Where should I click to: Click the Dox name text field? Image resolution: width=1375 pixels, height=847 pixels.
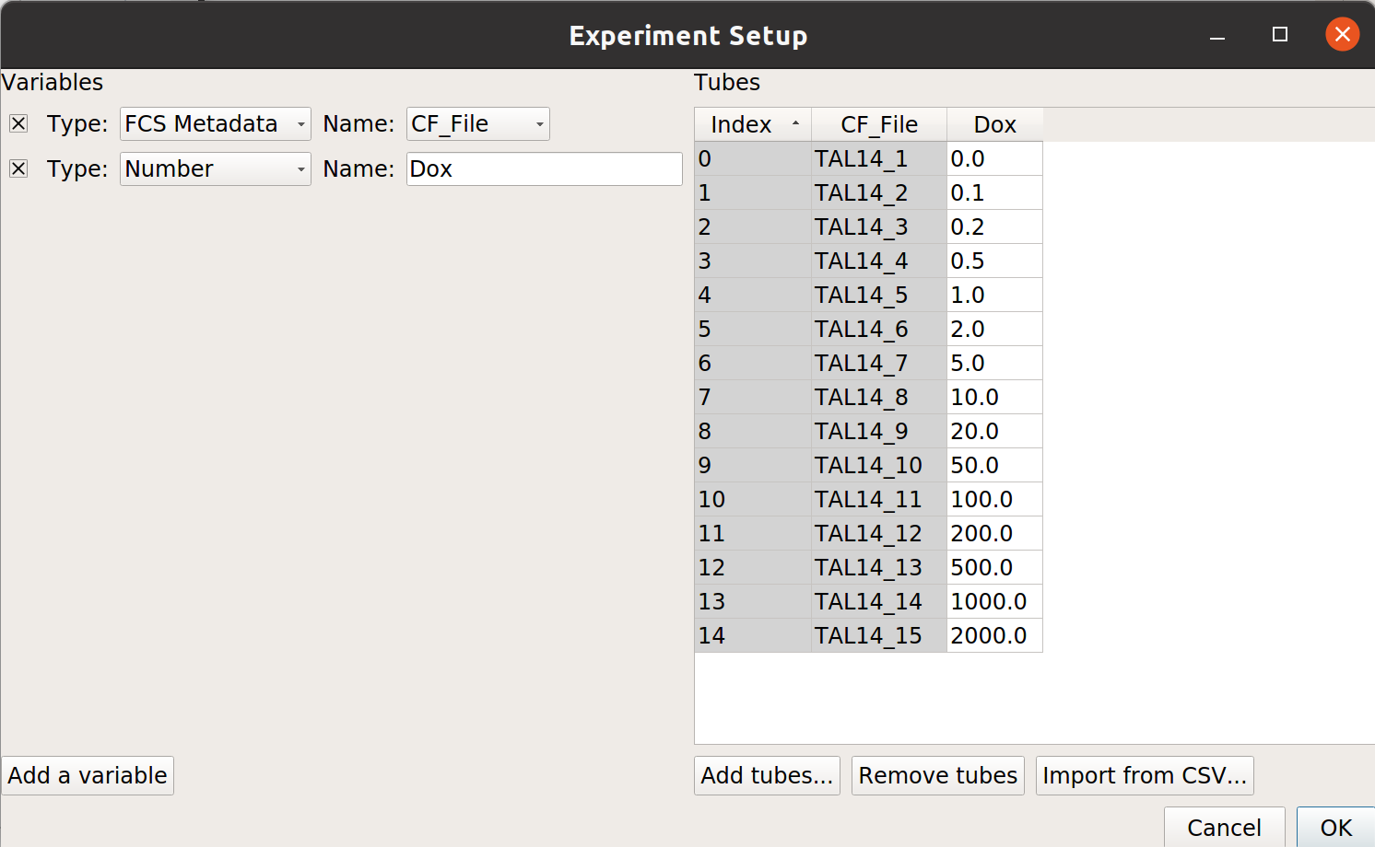coord(545,168)
